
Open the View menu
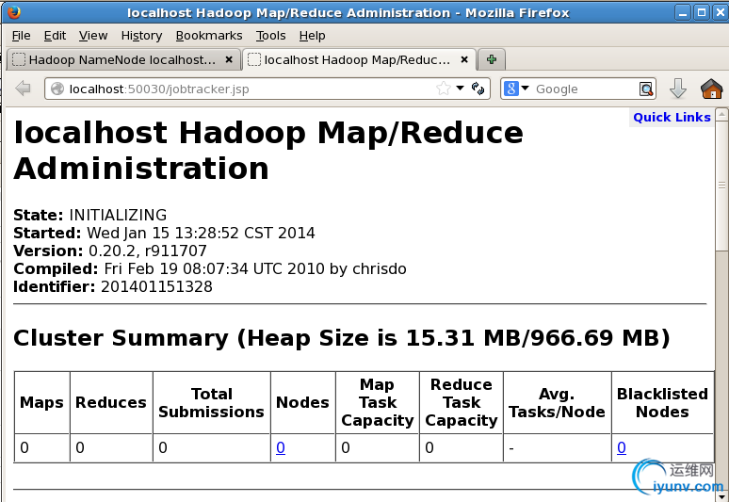(x=93, y=36)
